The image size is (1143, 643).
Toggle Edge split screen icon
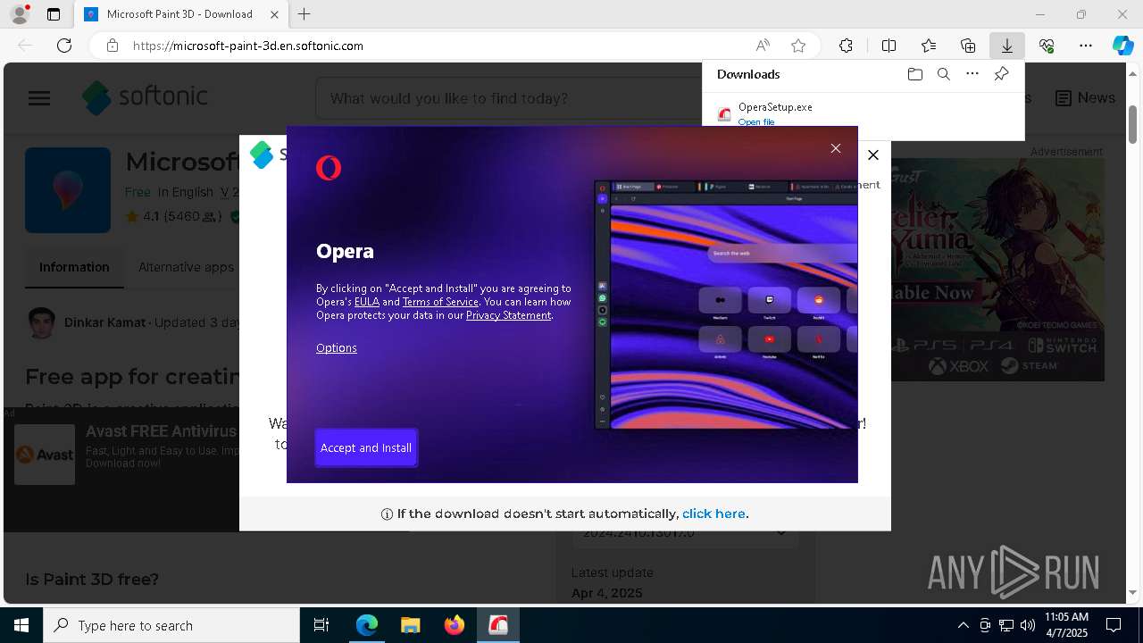(889, 46)
